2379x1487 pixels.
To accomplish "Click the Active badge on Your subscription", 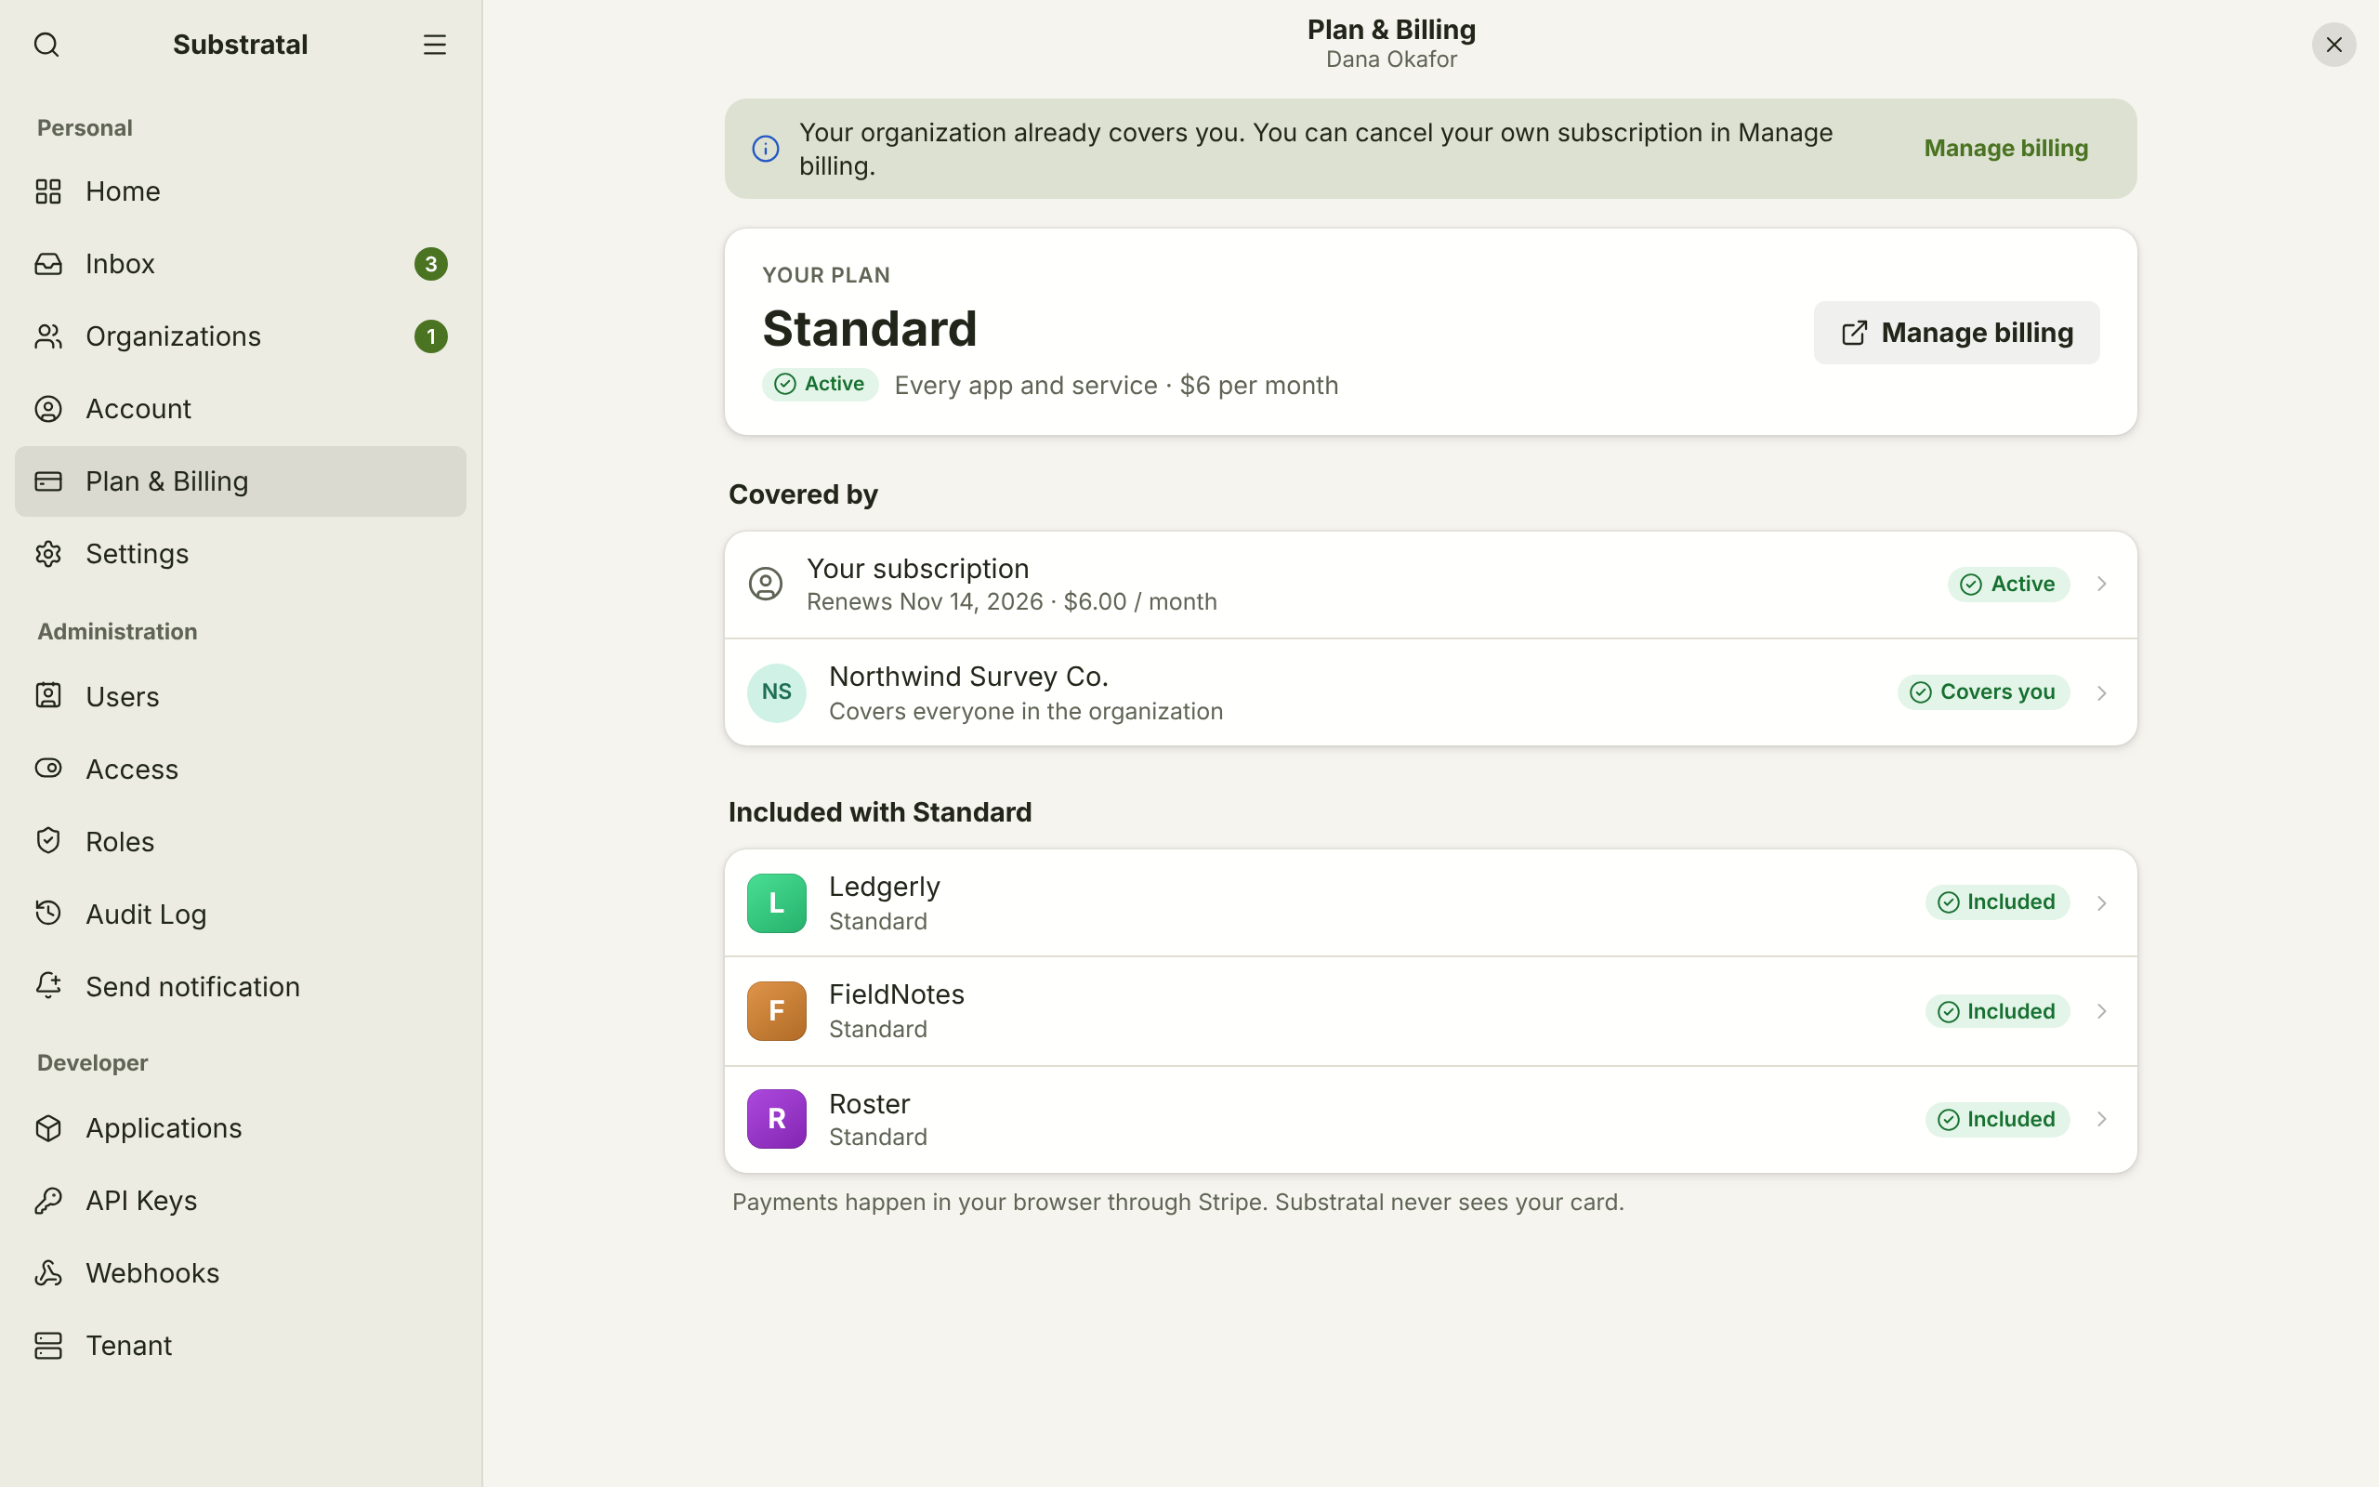I will coord(2008,585).
